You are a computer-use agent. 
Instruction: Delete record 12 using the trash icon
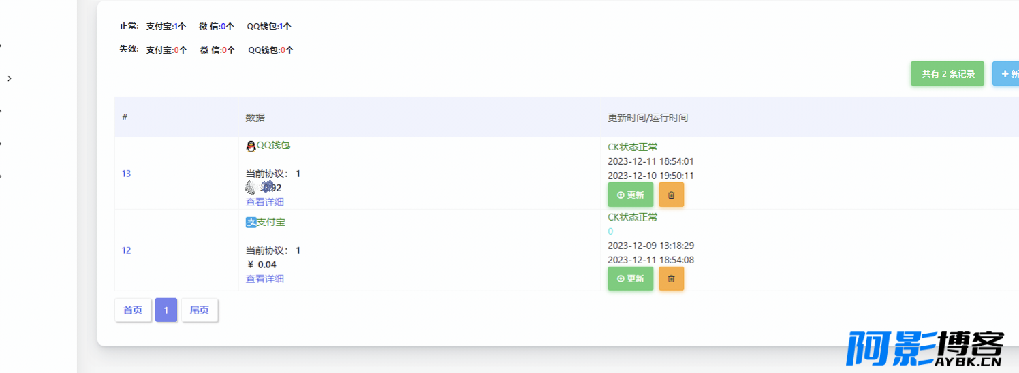tap(671, 278)
